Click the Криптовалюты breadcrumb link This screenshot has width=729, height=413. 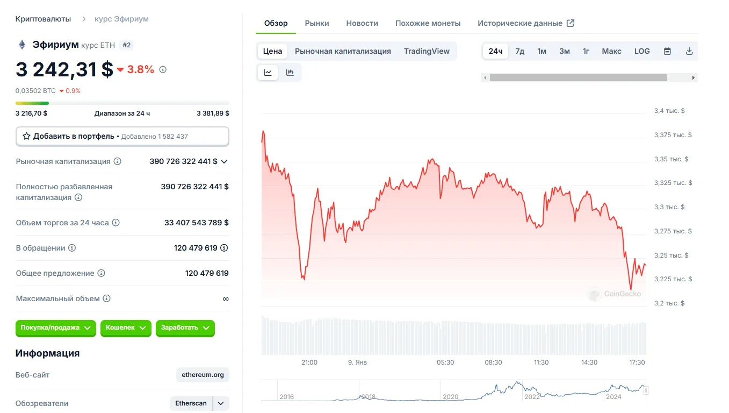coord(43,19)
